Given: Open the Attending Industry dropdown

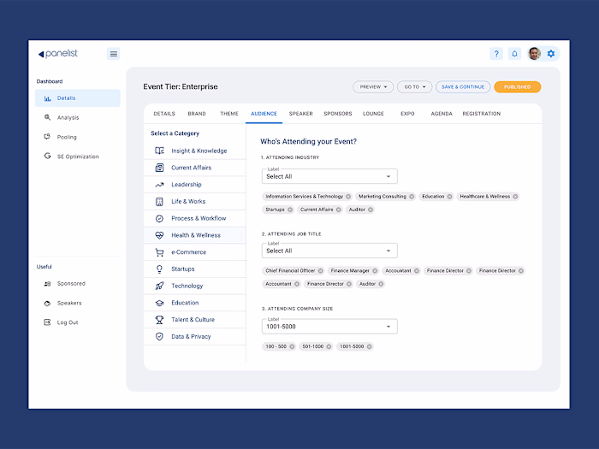Looking at the screenshot, I should click(329, 176).
